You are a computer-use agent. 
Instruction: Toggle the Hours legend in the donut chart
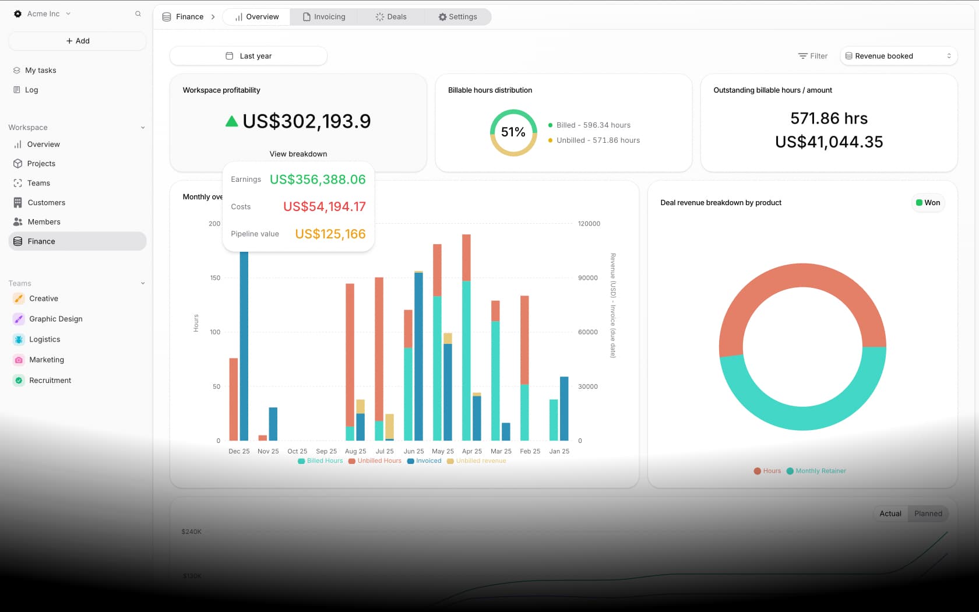click(x=767, y=471)
